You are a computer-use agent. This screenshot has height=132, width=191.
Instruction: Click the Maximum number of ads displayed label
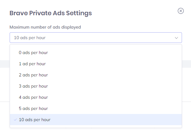point(45,27)
